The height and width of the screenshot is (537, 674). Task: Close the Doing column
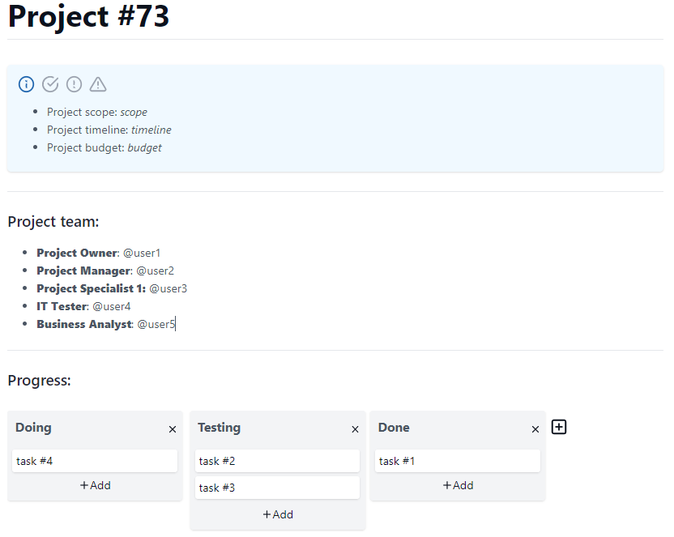pyautogui.click(x=172, y=429)
